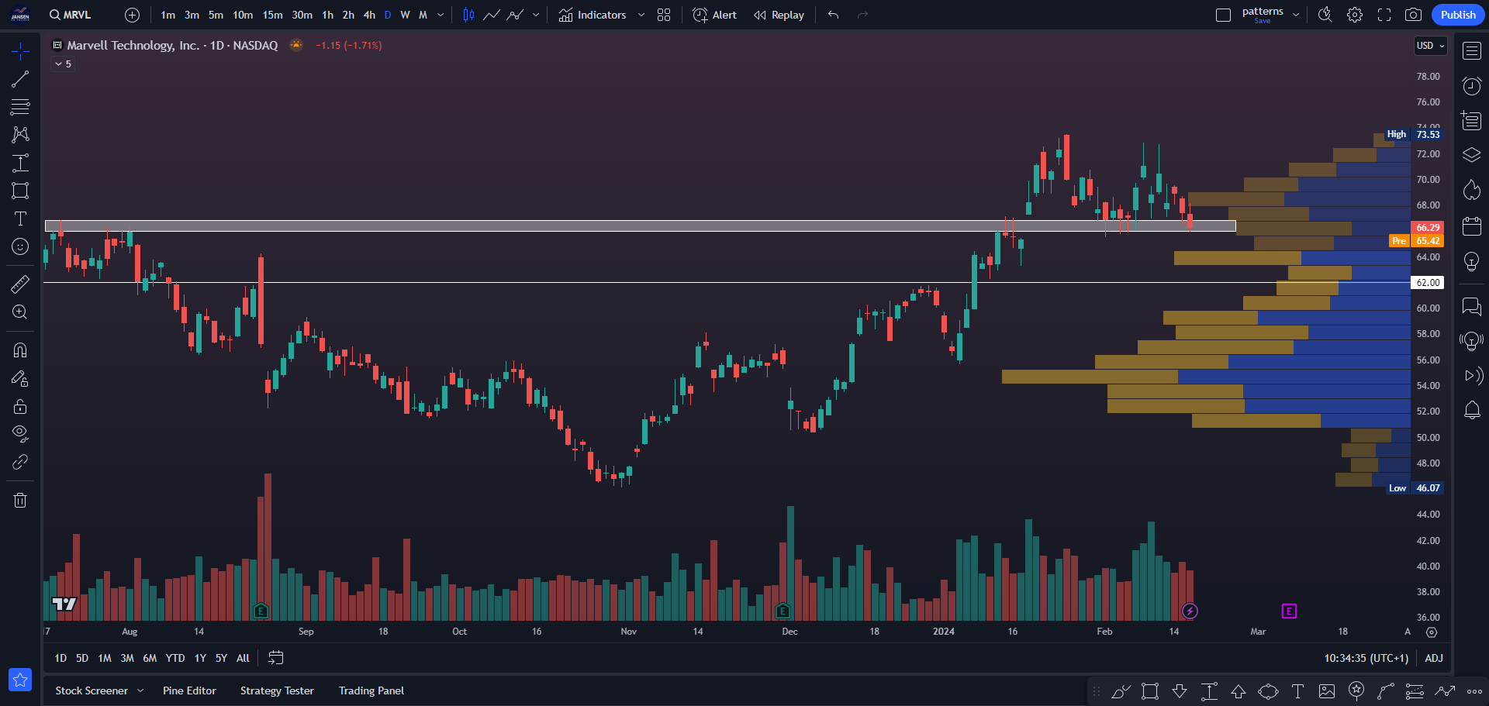Click the link drawings icon
Screen dimensions: 1489x706
(20, 462)
